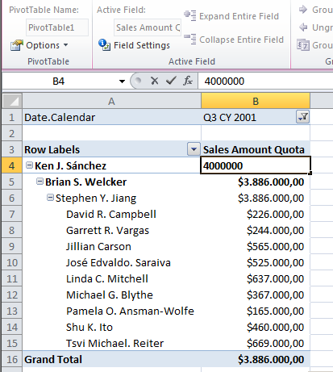This screenshot has height=372, width=333.
Task: Collapse the Stephen Y. Jiang row
Action: tap(50, 198)
